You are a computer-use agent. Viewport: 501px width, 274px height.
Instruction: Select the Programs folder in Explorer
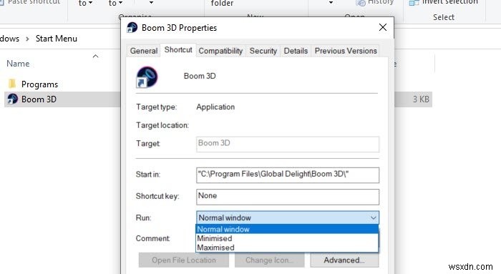tap(39, 84)
